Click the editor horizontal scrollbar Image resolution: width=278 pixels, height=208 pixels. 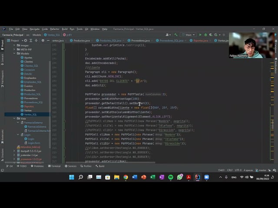point(110,162)
